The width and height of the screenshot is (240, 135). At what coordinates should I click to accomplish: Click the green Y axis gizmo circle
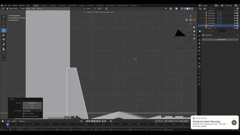click(x=187, y=20)
